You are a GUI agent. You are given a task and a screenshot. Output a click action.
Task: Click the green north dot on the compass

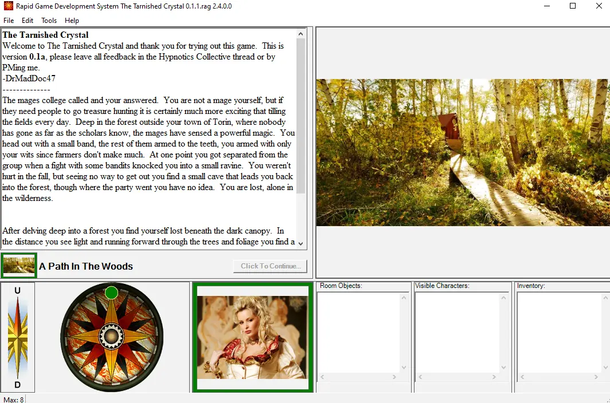click(x=112, y=293)
